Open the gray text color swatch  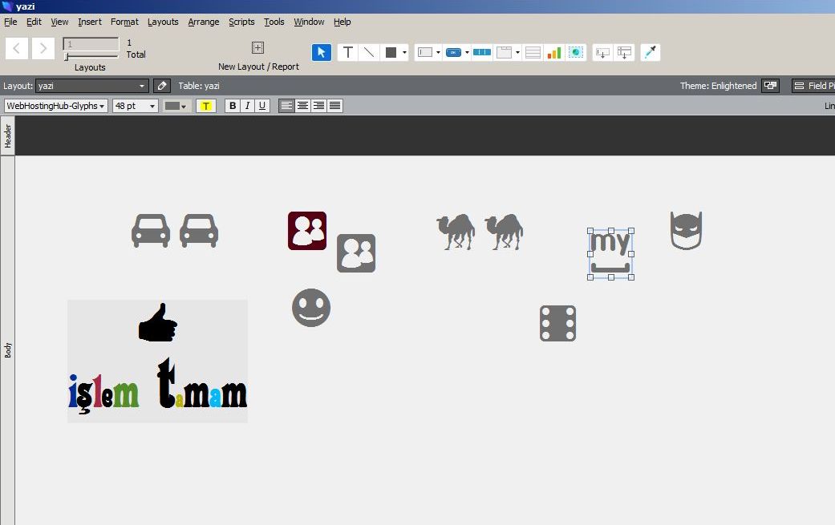[176, 106]
